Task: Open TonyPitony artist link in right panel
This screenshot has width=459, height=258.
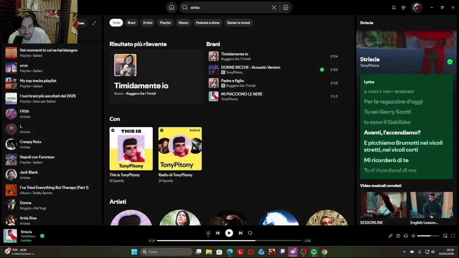Action: (370, 66)
